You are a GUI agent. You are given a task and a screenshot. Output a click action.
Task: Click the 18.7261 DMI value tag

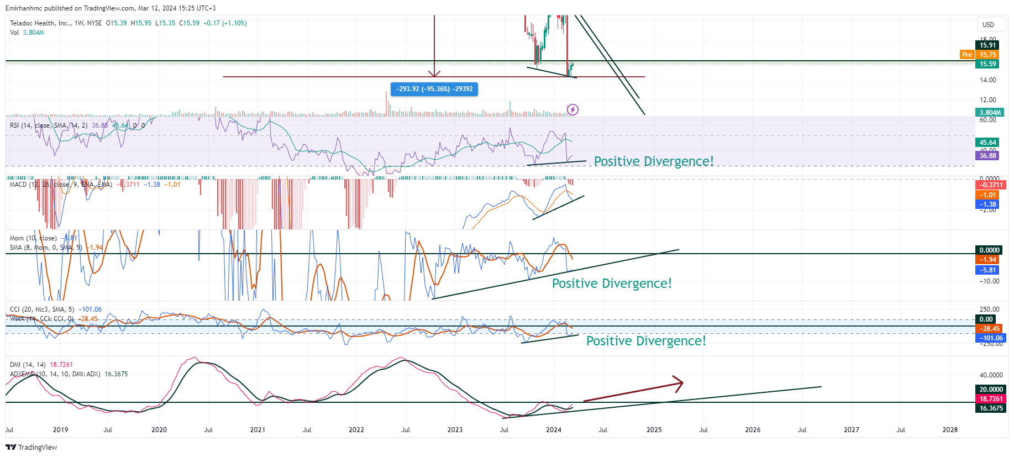coord(991,399)
